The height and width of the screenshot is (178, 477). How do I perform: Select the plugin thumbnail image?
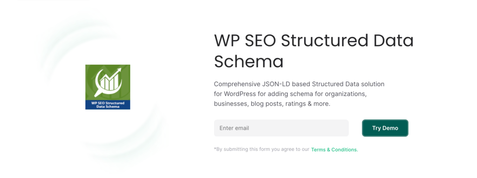tap(108, 87)
